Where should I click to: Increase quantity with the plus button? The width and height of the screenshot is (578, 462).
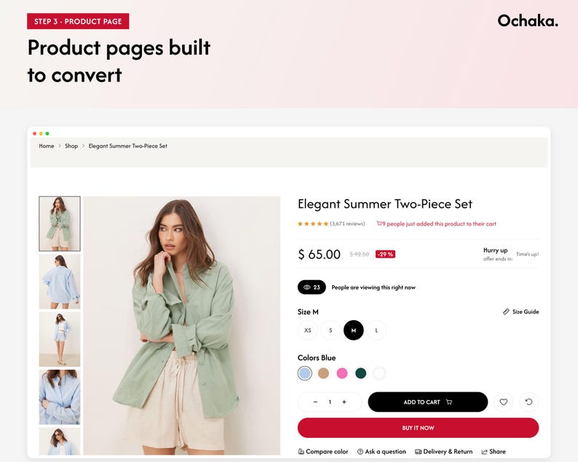[344, 402]
